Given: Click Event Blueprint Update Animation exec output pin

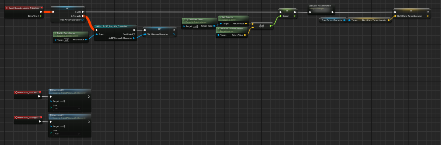Looking at the screenshot, I should 41,12.
